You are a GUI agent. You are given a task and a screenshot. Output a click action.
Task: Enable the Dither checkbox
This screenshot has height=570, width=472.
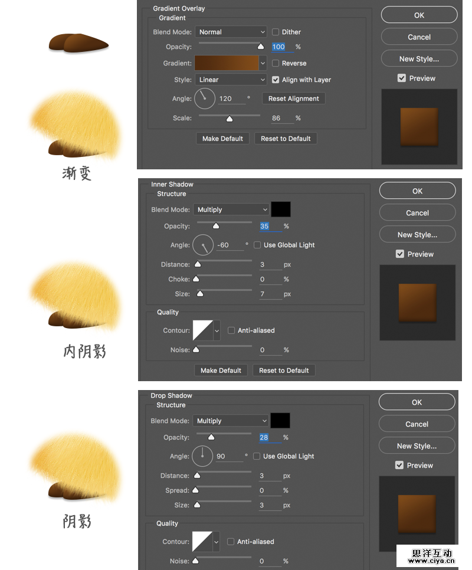point(276,32)
